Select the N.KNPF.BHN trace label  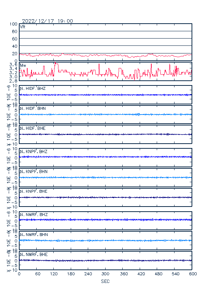point(34,171)
